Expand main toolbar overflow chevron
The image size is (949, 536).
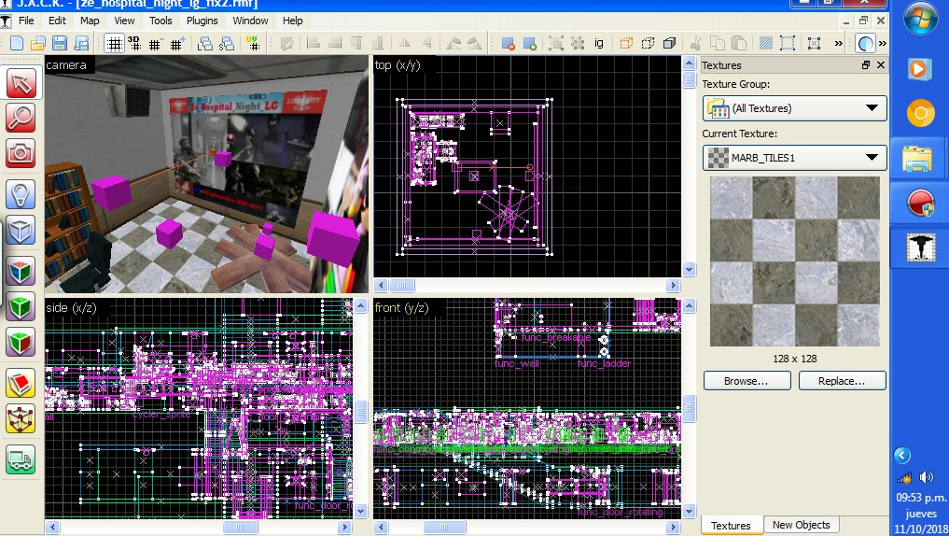coord(838,43)
